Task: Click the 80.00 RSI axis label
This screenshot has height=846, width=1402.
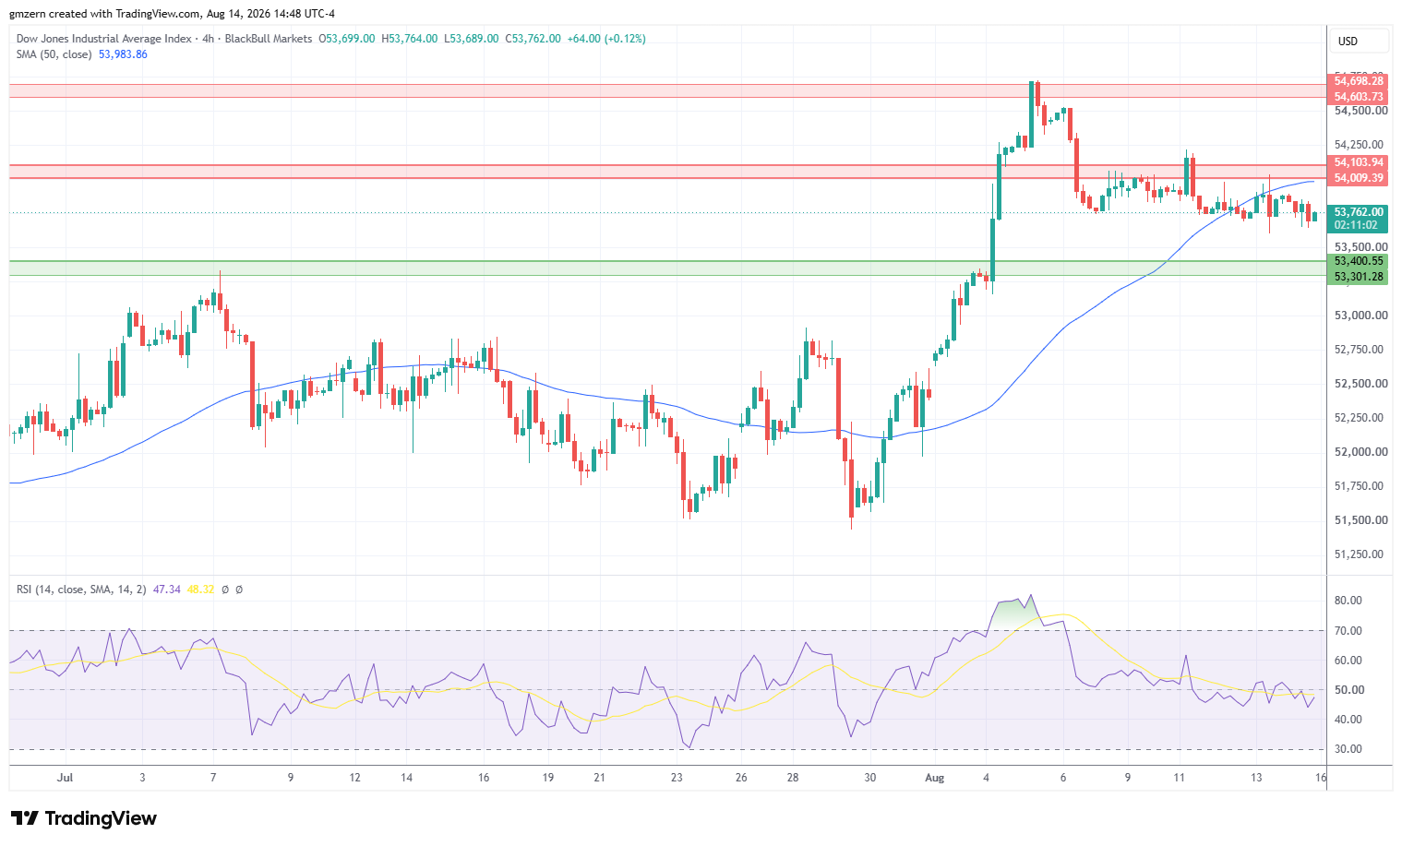Action: [1348, 601]
